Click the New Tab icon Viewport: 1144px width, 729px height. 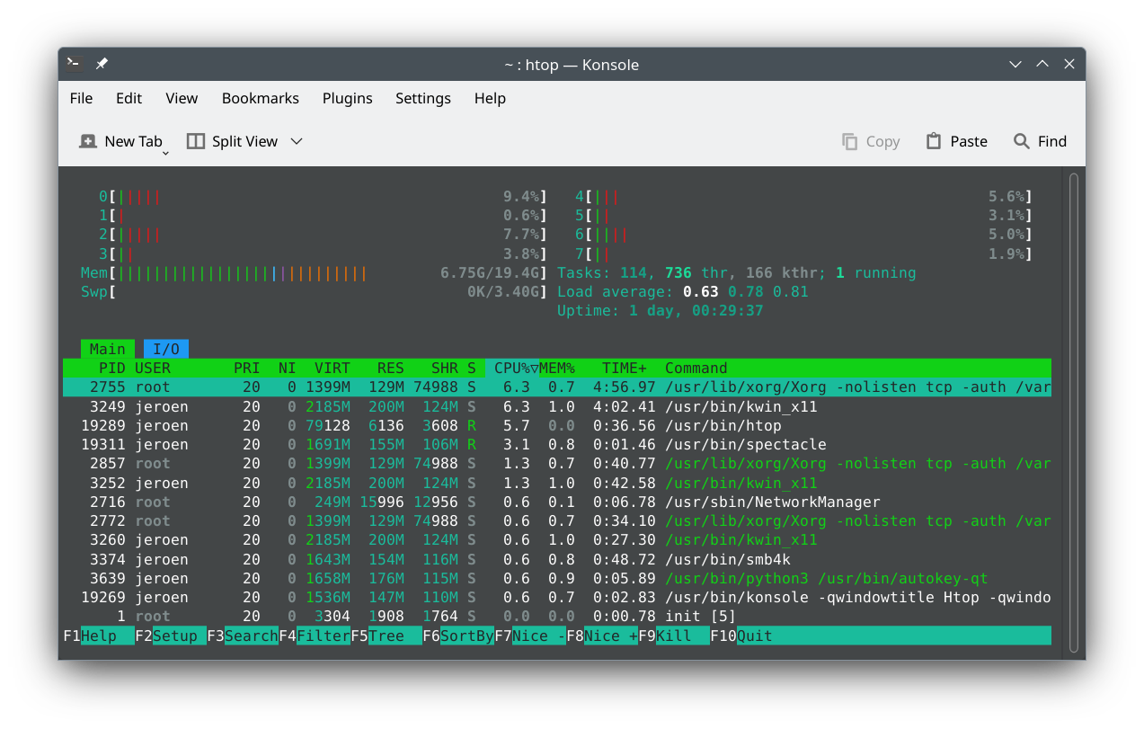coord(88,141)
